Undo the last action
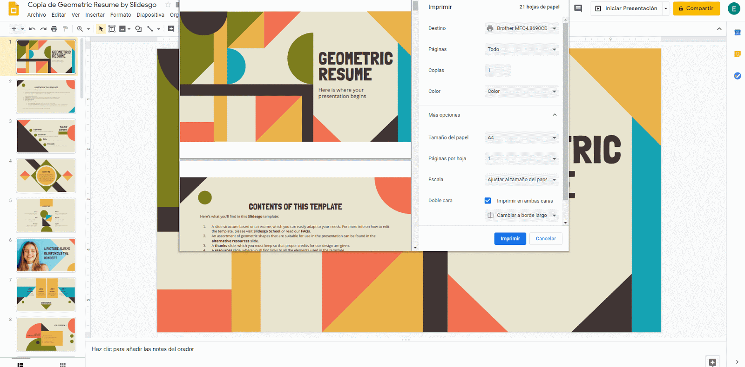This screenshot has height=367, width=745. pyautogui.click(x=32, y=29)
